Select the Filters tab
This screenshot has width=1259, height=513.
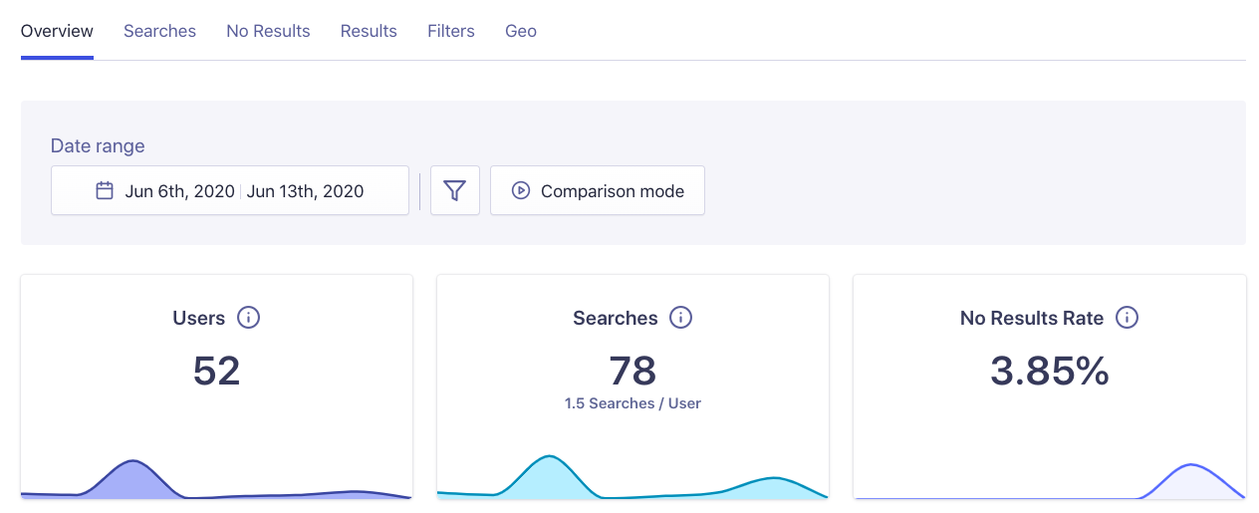451,31
